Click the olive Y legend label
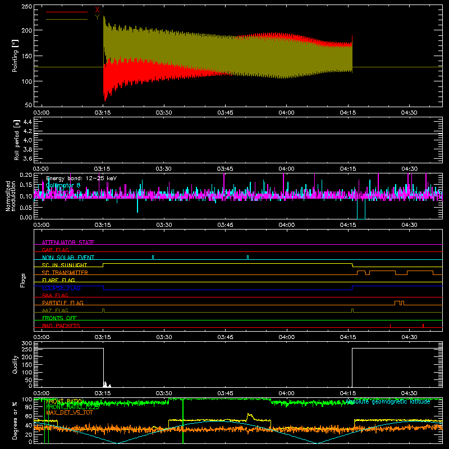Screen dimensions: 449x449 (97, 17)
